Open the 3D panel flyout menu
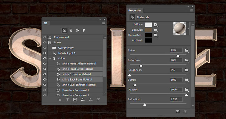 pos(103,23)
